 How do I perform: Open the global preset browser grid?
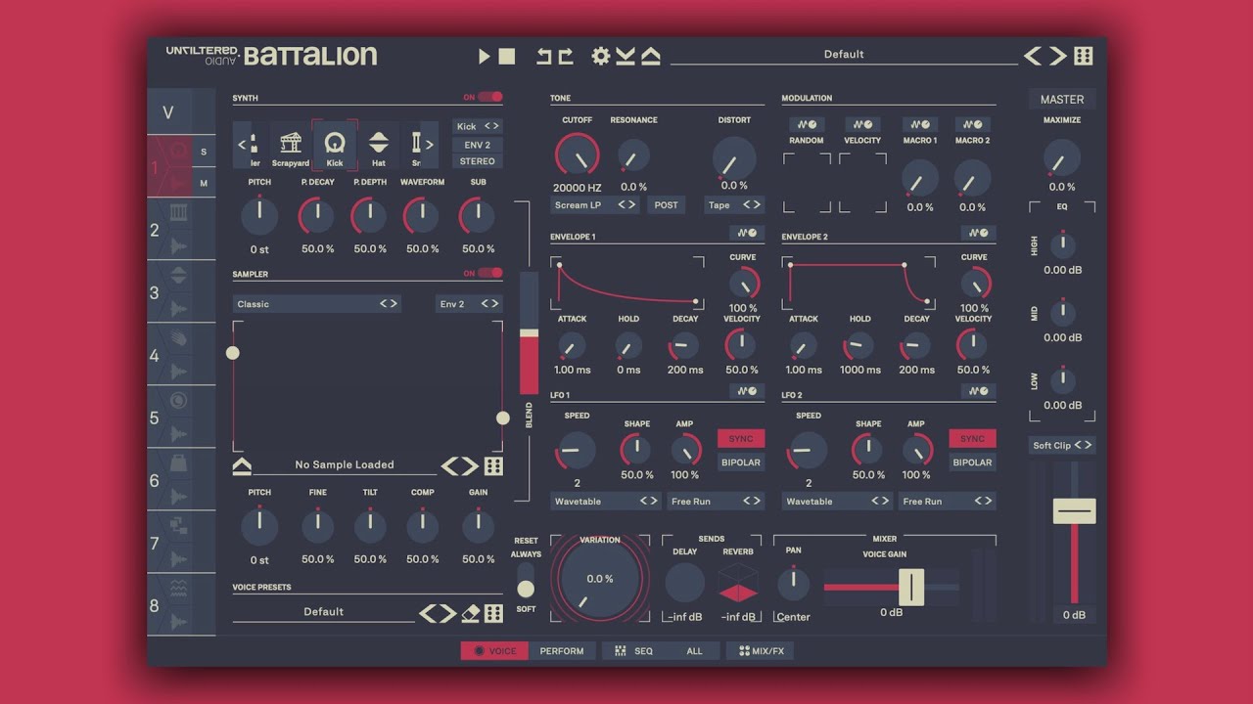(1083, 56)
